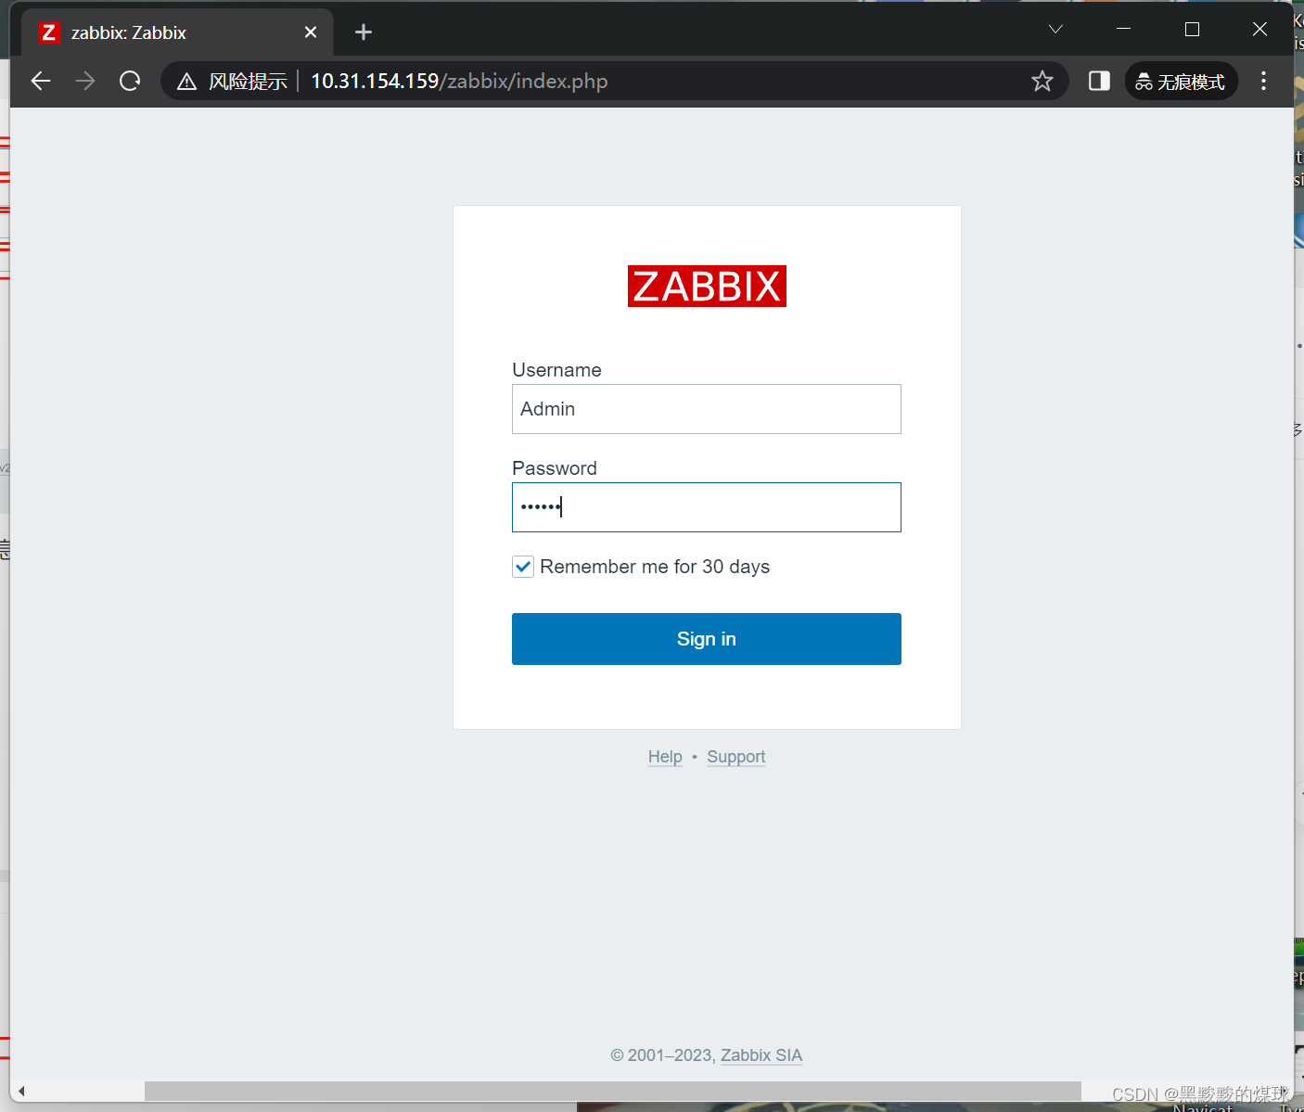
Task: Click the browser back arrow
Action: coord(41,81)
